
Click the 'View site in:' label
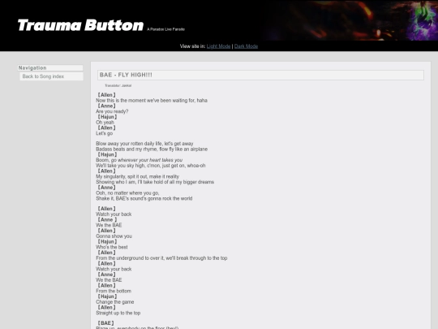(192, 46)
